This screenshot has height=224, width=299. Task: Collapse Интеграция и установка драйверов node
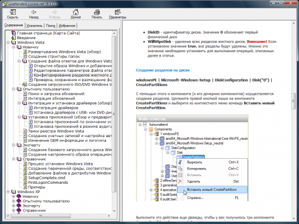tap(19, 103)
